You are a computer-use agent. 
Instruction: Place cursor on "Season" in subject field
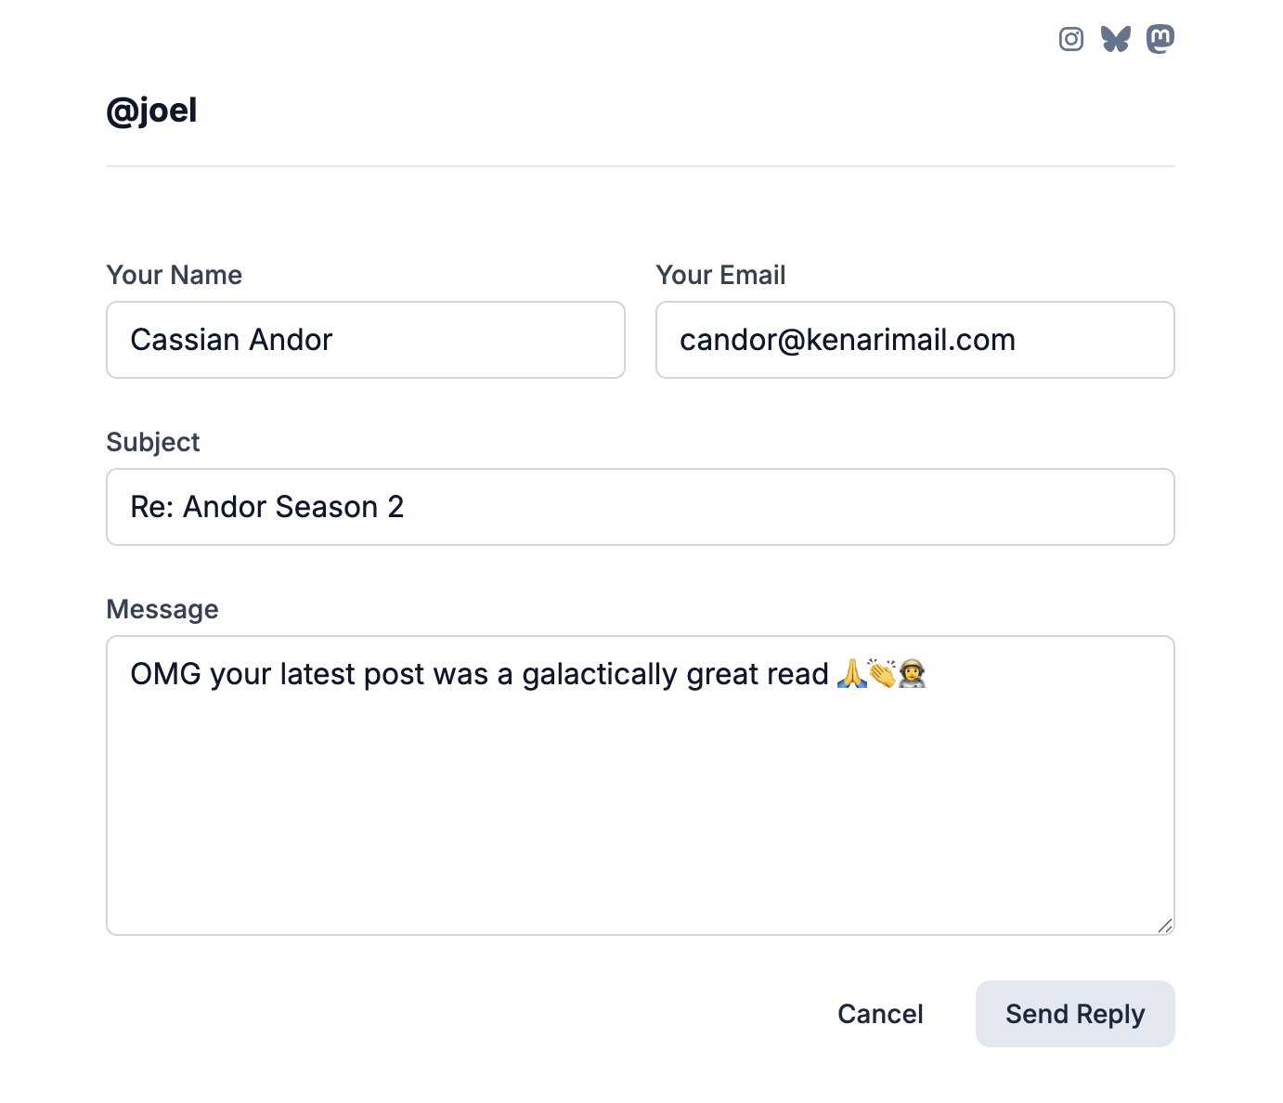pyautogui.click(x=327, y=507)
